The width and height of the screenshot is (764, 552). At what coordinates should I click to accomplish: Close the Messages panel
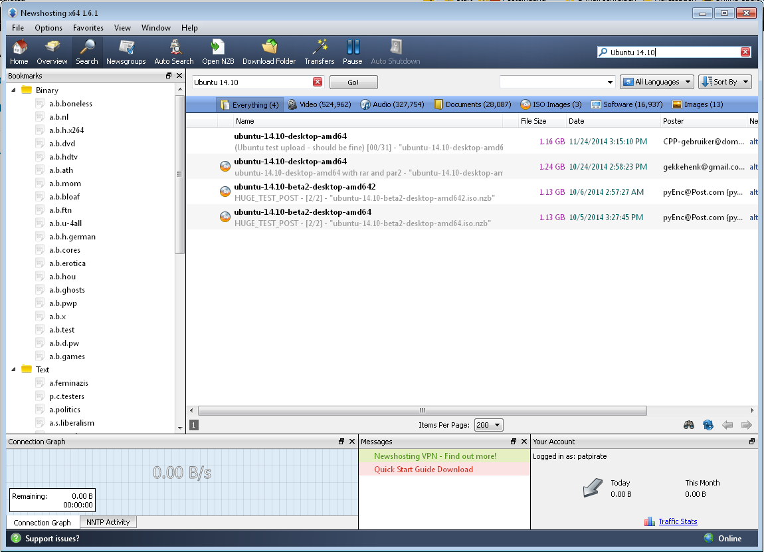(x=524, y=442)
